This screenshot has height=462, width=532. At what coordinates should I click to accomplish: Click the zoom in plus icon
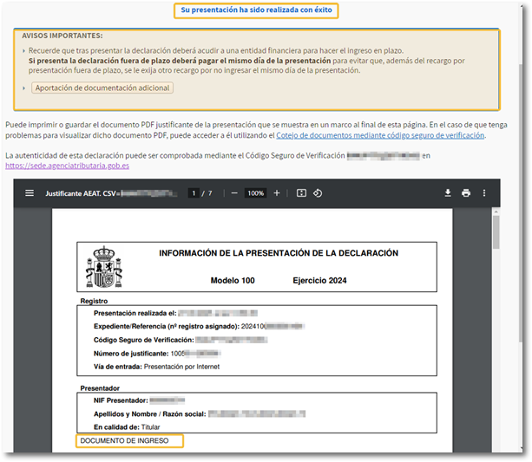point(277,193)
